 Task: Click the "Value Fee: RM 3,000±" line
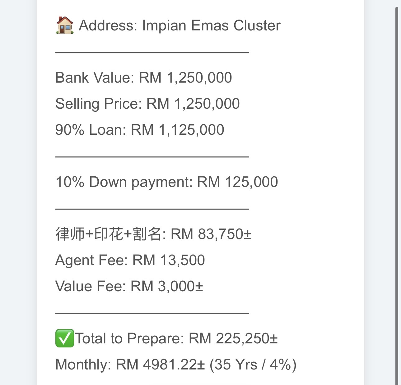click(129, 286)
